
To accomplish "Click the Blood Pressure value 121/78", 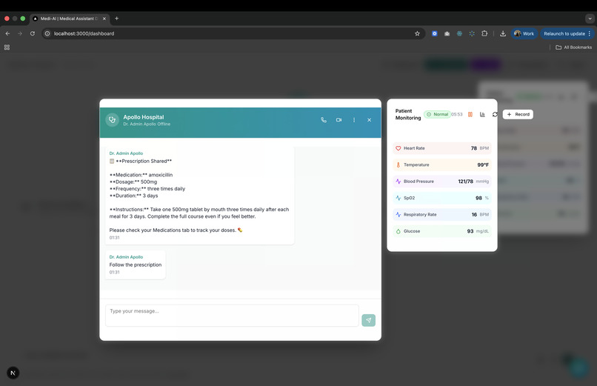I will (466, 182).
